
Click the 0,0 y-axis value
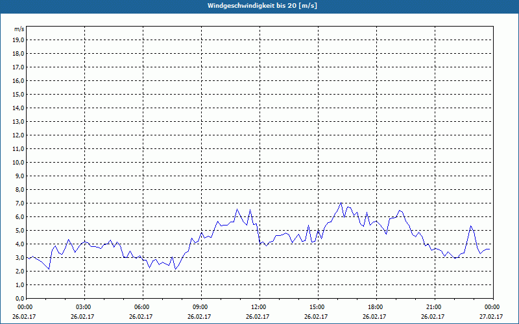(19, 299)
